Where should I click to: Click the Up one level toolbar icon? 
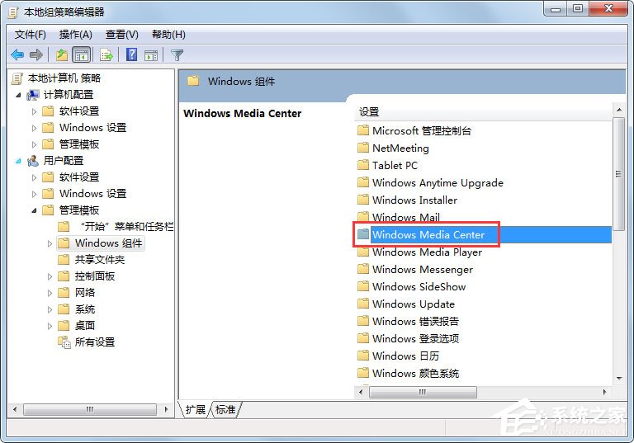point(62,54)
